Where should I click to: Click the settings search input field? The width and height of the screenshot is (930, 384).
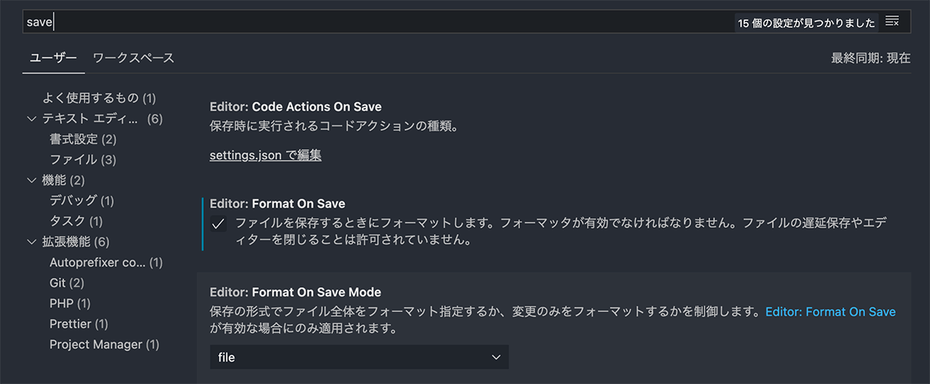(x=372, y=22)
